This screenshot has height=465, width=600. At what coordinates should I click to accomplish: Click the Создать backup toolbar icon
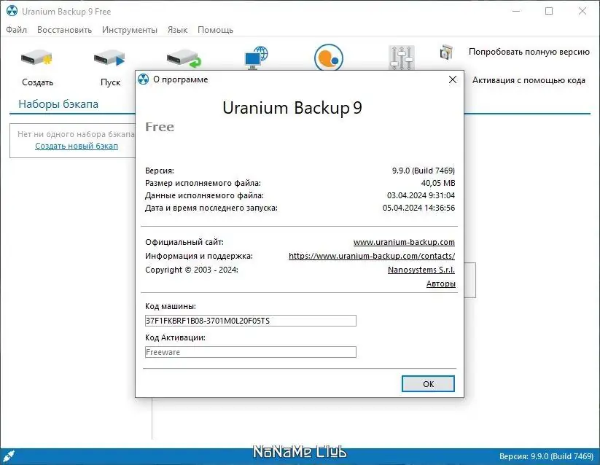click(36, 58)
